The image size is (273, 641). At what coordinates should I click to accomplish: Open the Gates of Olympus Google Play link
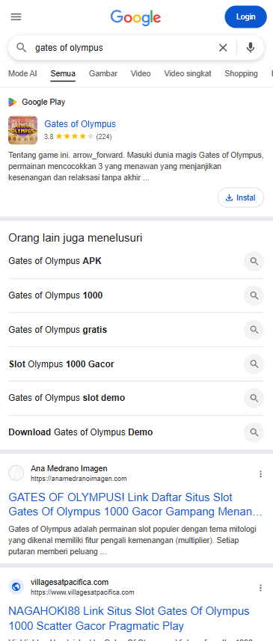click(x=80, y=124)
